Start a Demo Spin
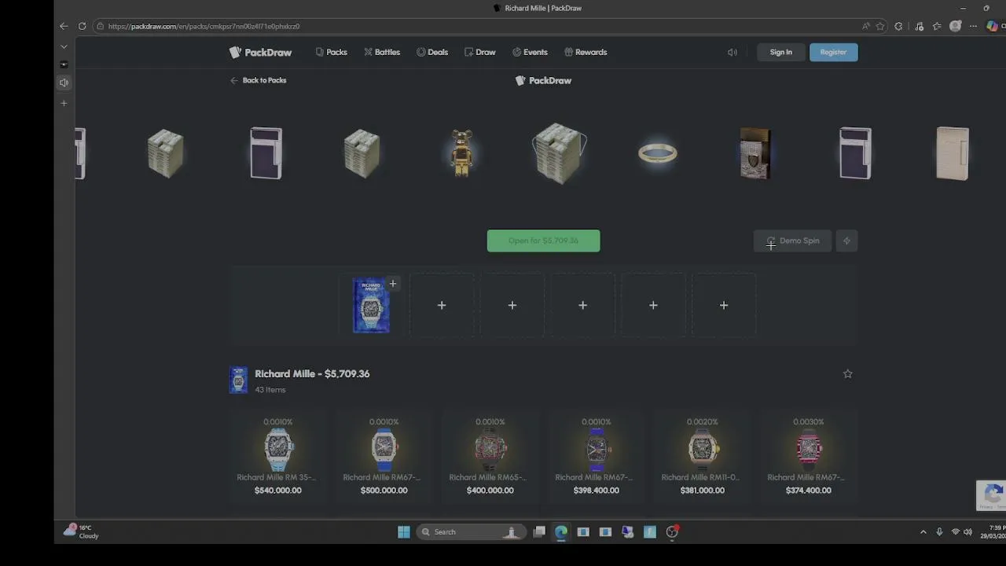Viewport: 1006px width, 566px height. tap(793, 241)
